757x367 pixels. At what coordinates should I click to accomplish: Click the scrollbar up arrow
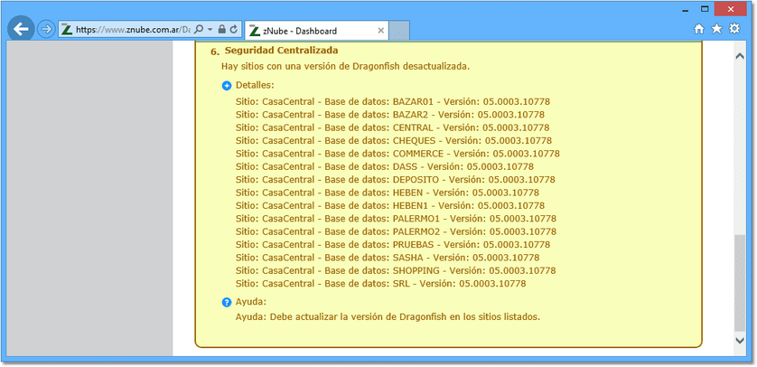click(x=739, y=56)
